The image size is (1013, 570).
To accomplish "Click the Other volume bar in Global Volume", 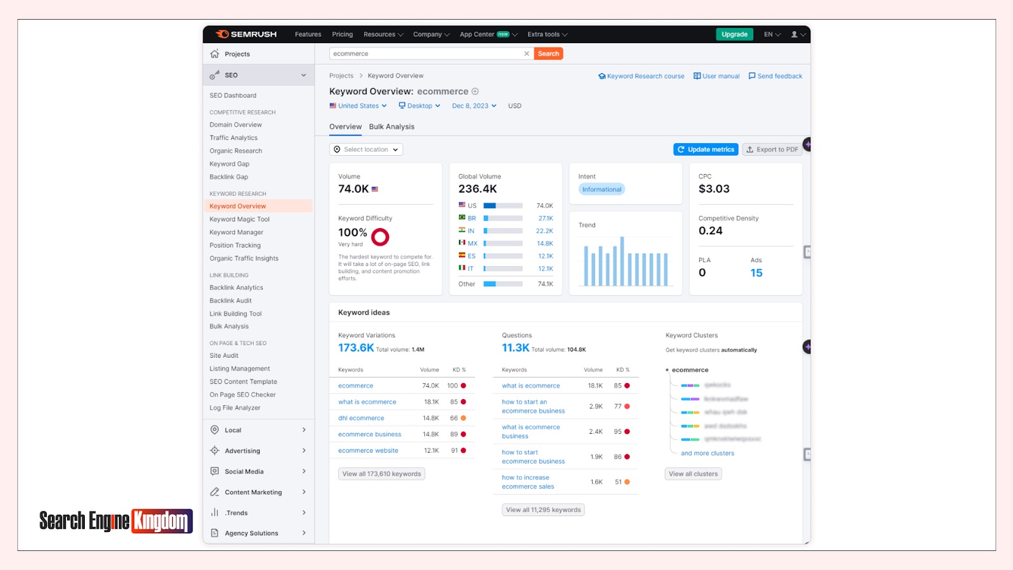I will point(503,284).
